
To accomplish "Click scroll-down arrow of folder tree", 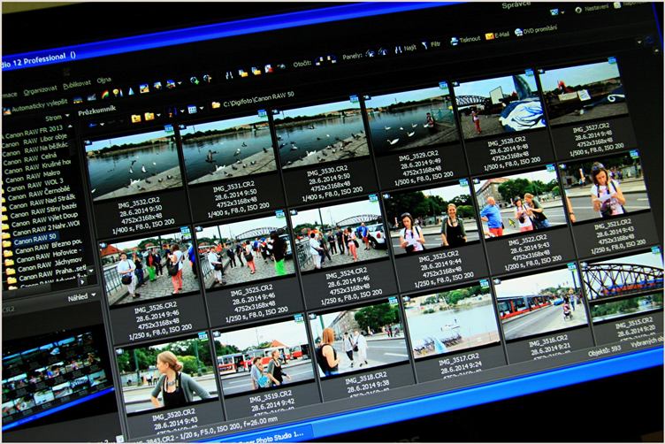I will point(91,270).
